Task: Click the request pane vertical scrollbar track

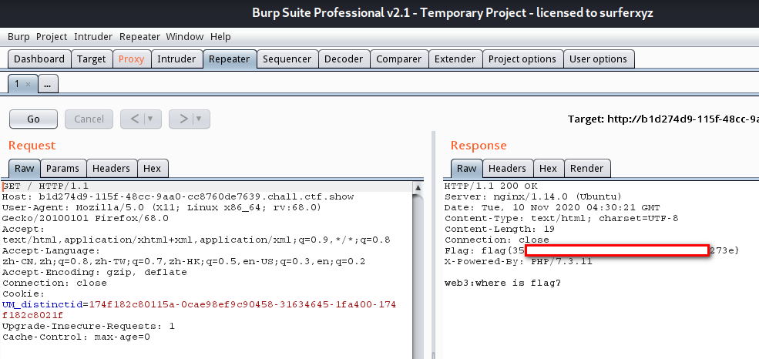Action: click(x=418, y=276)
